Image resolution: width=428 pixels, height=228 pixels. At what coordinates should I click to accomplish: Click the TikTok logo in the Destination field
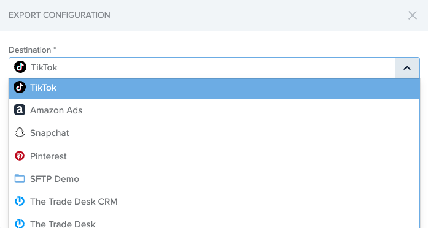point(20,67)
